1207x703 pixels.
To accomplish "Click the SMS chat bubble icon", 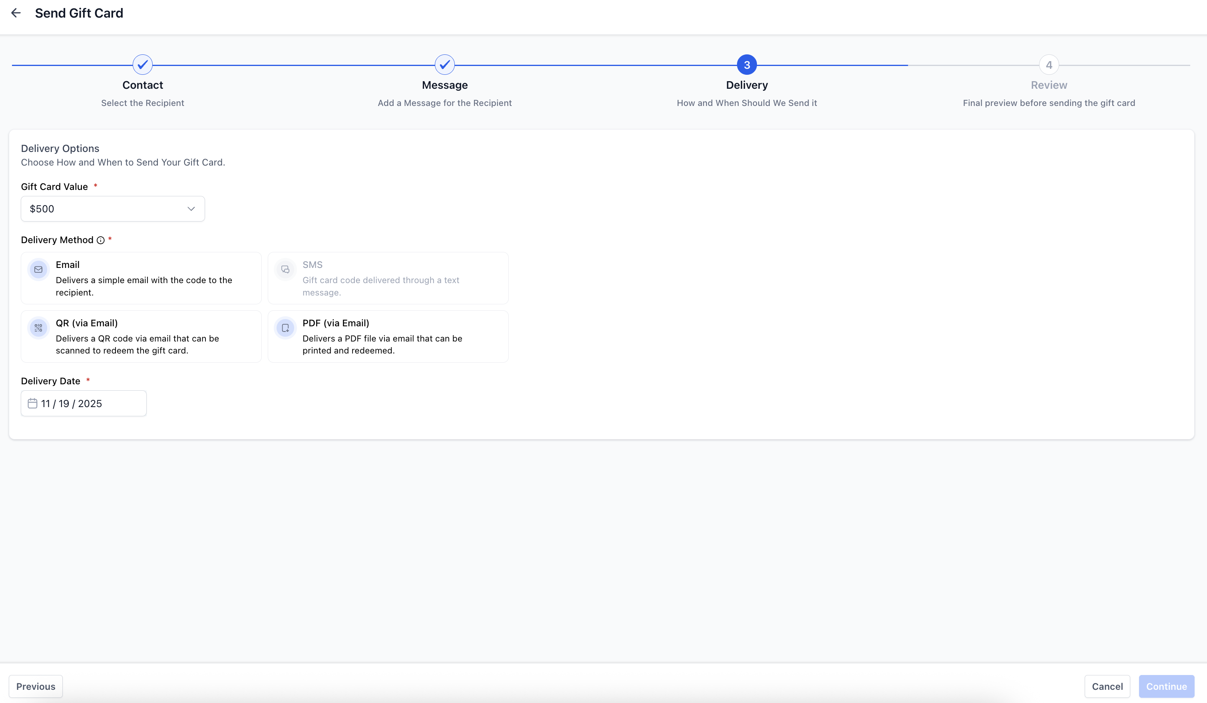I will (x=285, y=269).
